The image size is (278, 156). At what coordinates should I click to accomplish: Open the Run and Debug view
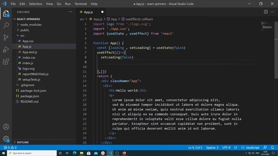[6, 49]
